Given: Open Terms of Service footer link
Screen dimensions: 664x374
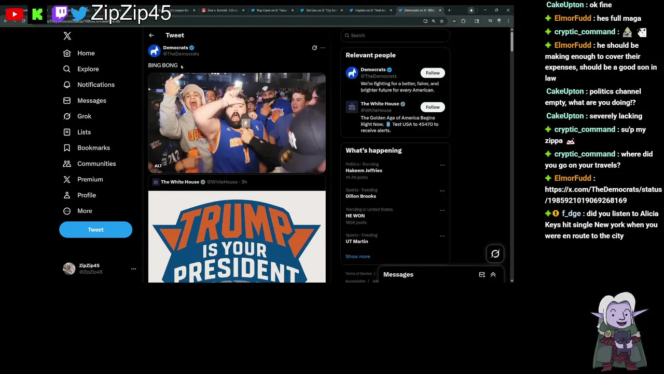Looking at the screenshot, I should tap(358, 274).
